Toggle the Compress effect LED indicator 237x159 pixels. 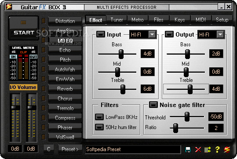(x=44, y=118)
